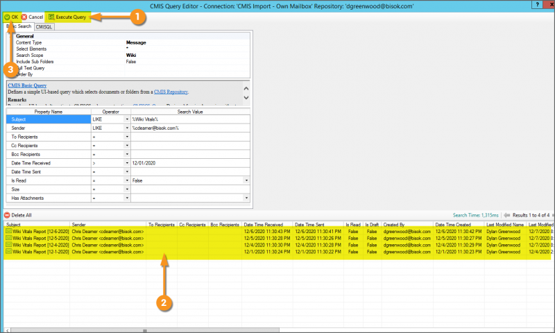This screenshot has height=333, width=555.
Task: Open the Has Attachments search value dropdown
Action: click(246, 198)
